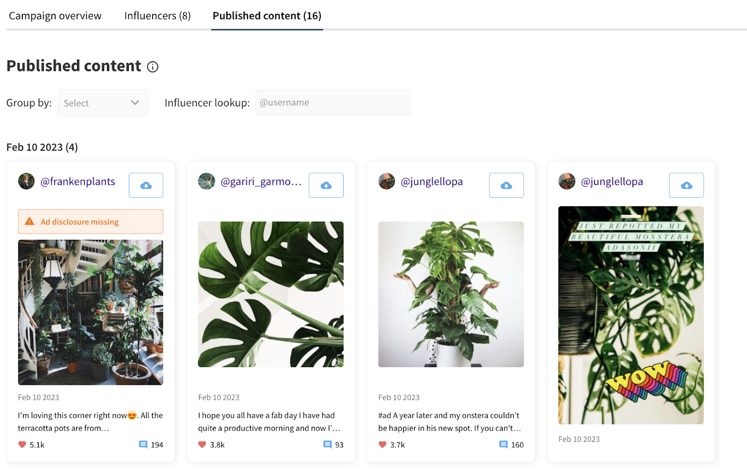Image resolution: width=747 pixels, height=474 pixels.
Task: Download the @frankenplants post content
Action: (146, 185)
